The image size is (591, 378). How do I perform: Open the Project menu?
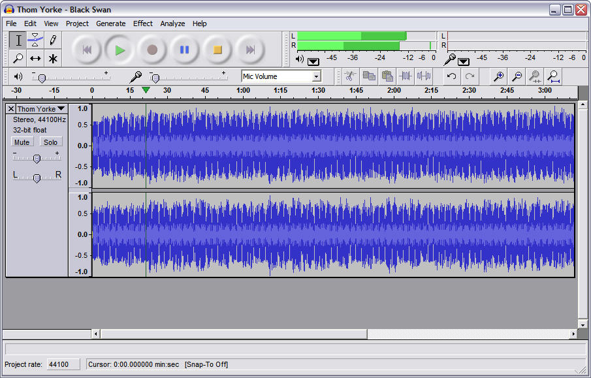(77, 24)
